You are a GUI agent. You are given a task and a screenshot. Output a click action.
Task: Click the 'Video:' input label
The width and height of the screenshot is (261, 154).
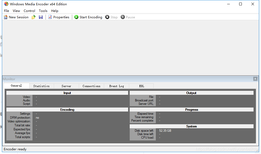[x=27, y=97]
